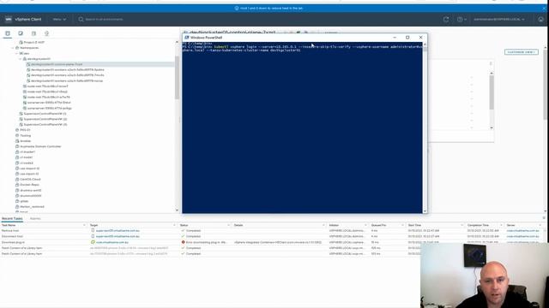Open the administrator user account dropdown

pyautogui.click(x=499, y=19)
